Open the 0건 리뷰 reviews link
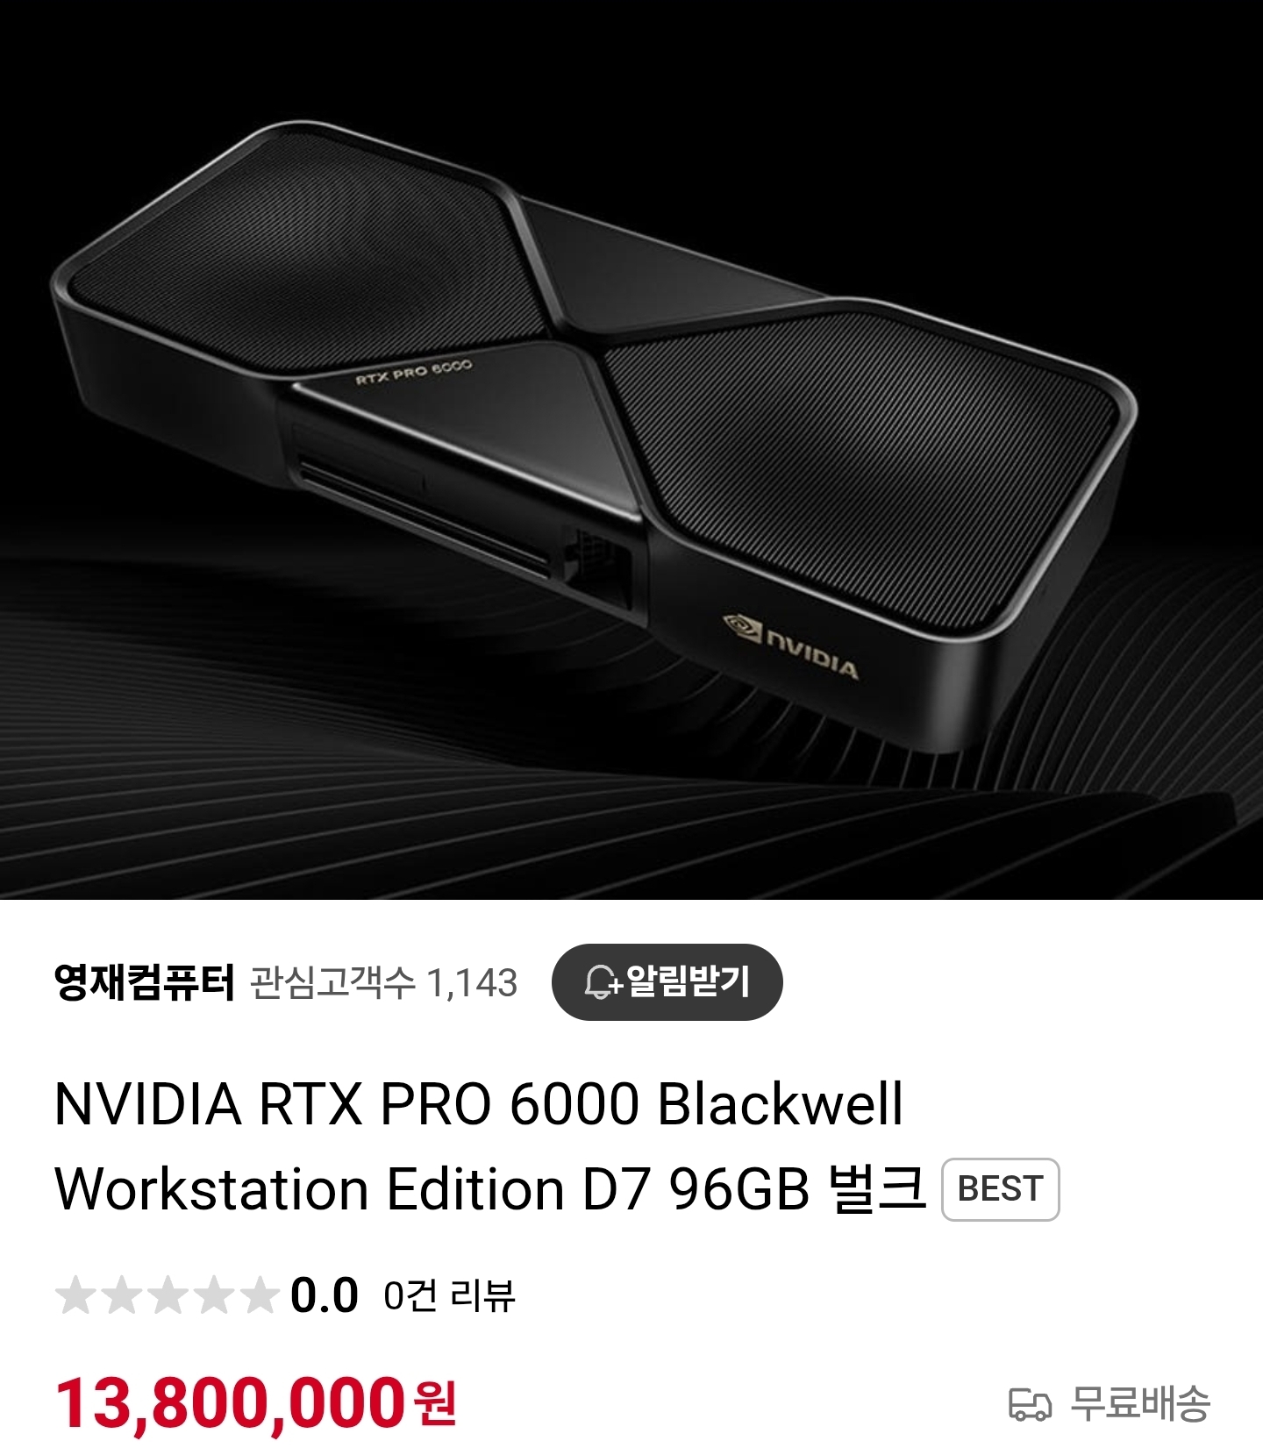The width and height of the screenshot is (1263, 1455). tap(449, 1295)
